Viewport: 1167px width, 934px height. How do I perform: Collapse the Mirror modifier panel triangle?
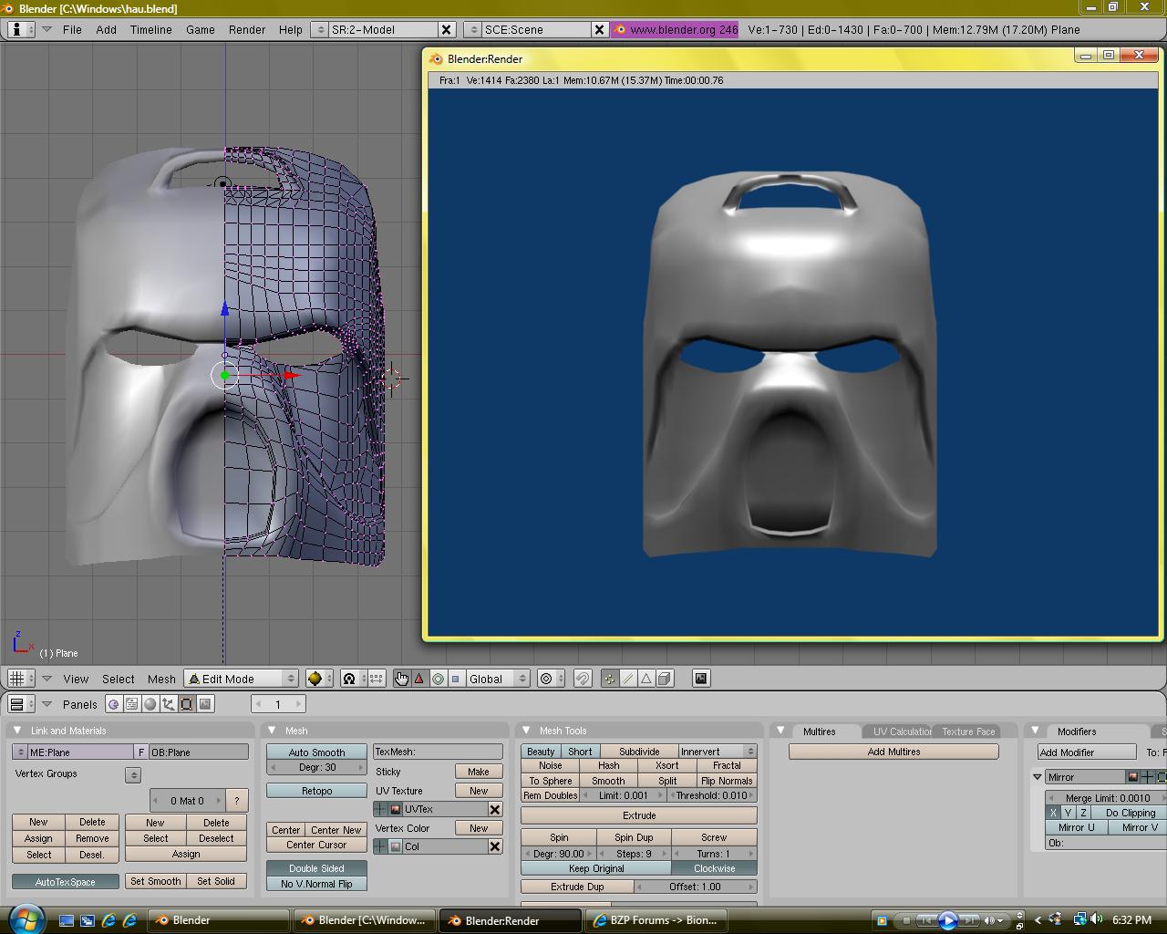(1038, 777)
